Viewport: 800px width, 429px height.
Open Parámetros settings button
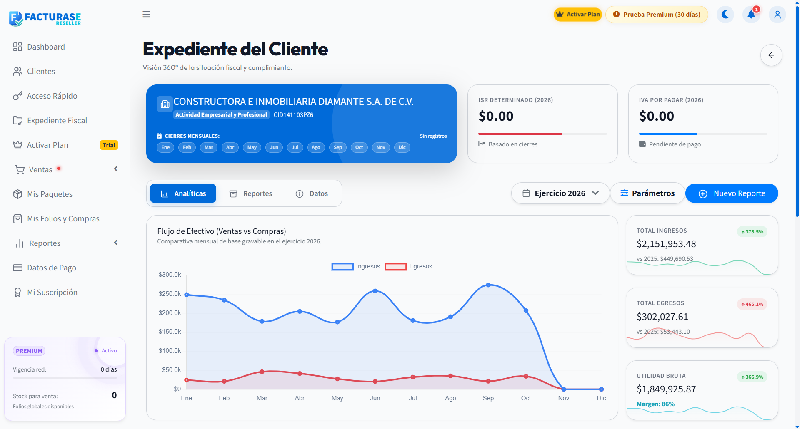[x=647, y=193]
